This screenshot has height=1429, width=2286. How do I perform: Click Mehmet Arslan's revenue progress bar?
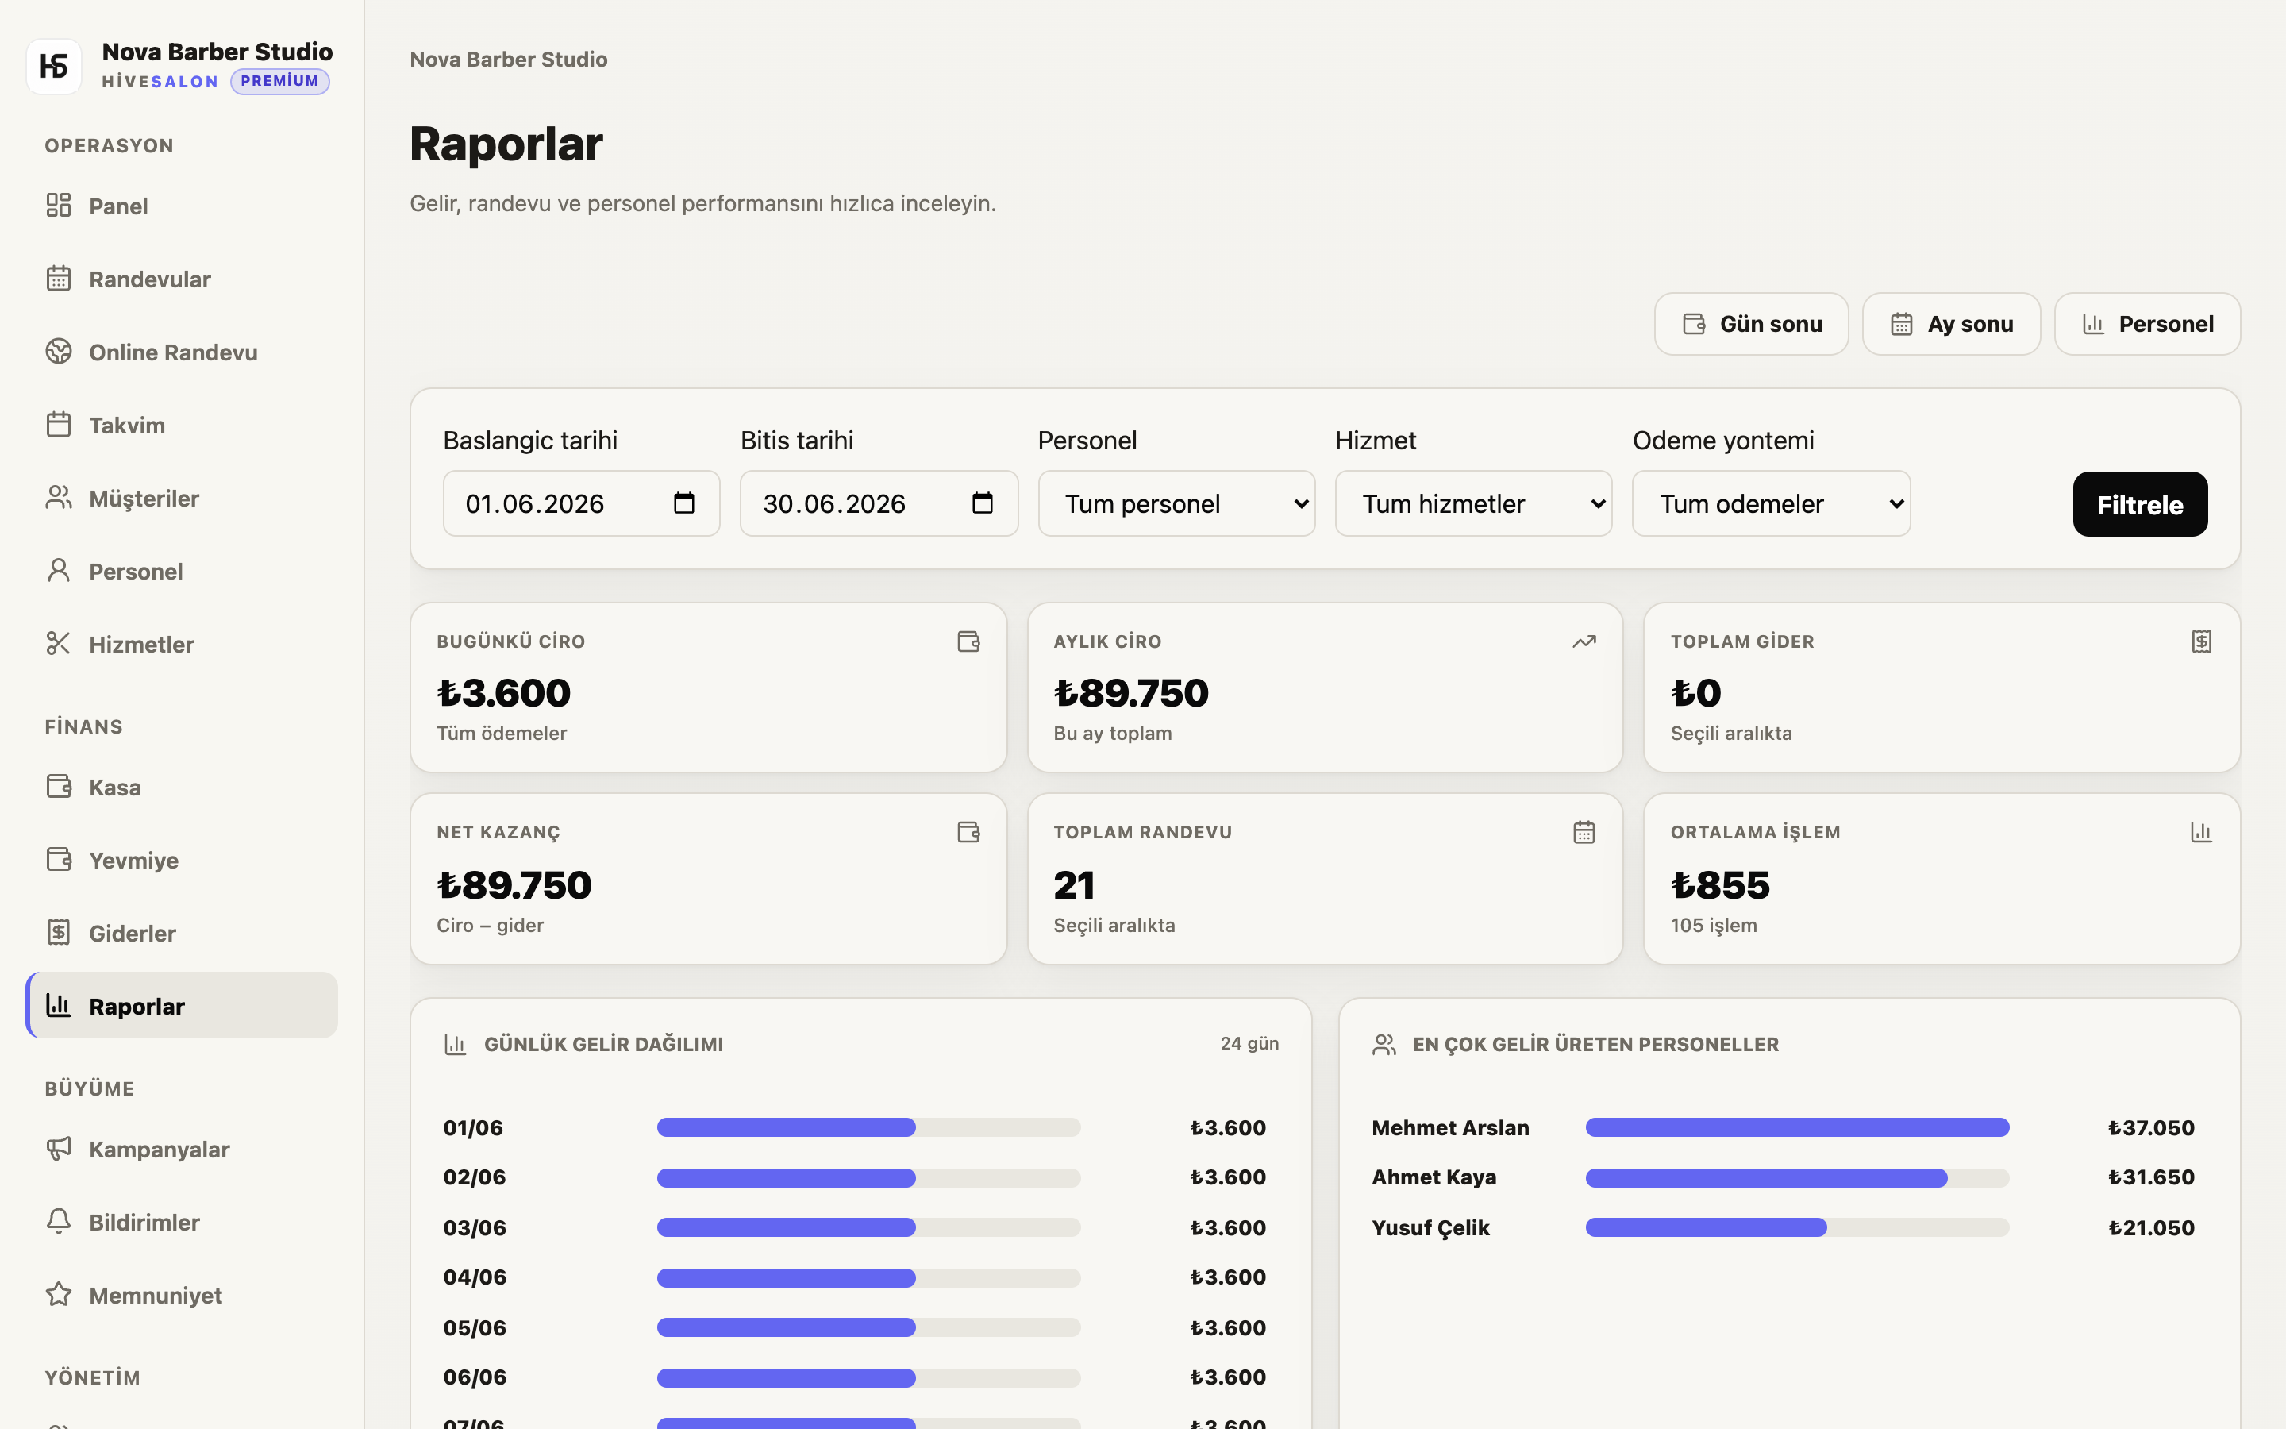tap(1797, 1127)
